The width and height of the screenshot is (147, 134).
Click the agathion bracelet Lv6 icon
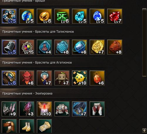pos(9,78)
